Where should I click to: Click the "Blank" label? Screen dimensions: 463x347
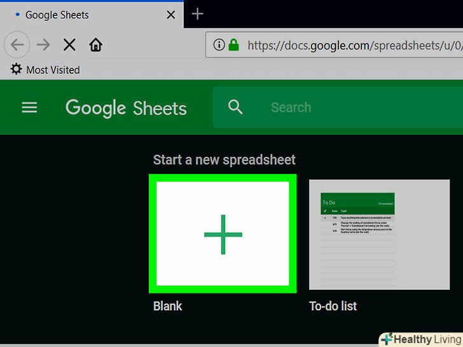(167, 306)
